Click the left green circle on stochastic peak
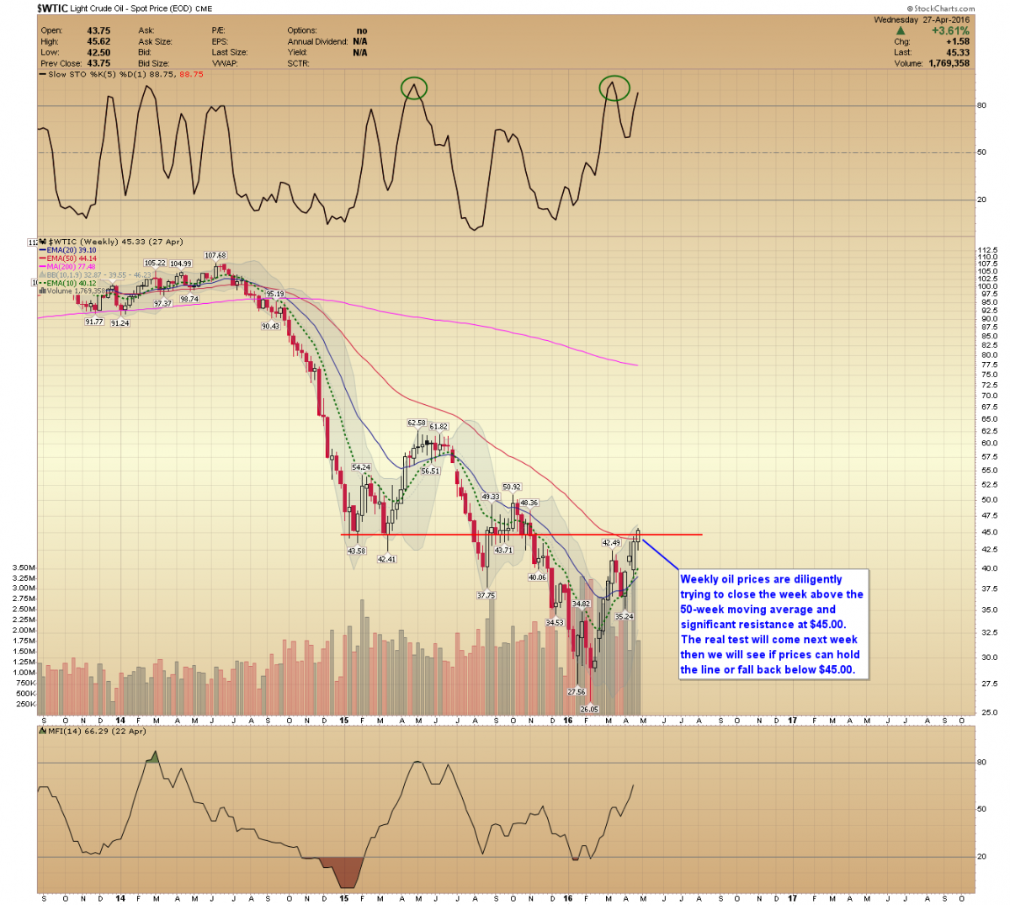 coord(413,88)
